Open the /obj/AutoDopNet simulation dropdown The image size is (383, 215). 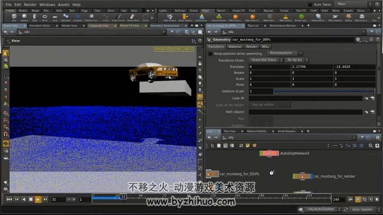[323, 209]
